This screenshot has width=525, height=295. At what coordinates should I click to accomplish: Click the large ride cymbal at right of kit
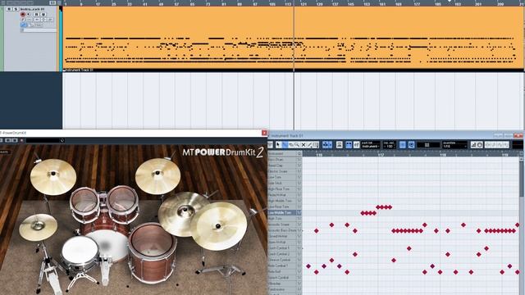click(x=218, y=226)
